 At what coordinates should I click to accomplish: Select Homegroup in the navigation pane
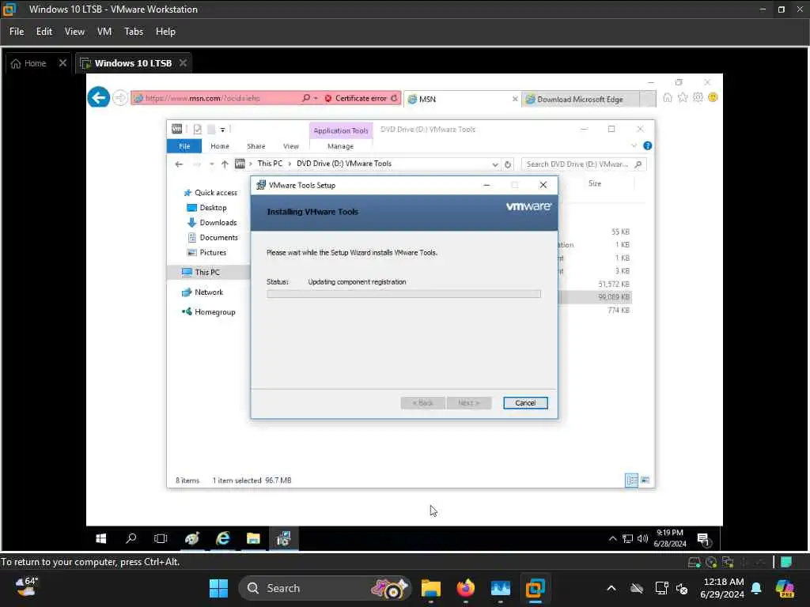(209, 311)
